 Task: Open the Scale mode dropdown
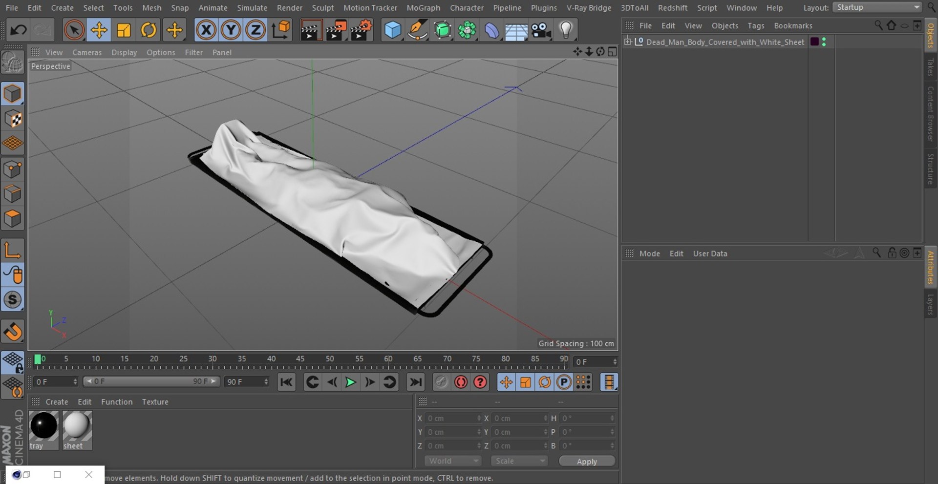[519, 461]
